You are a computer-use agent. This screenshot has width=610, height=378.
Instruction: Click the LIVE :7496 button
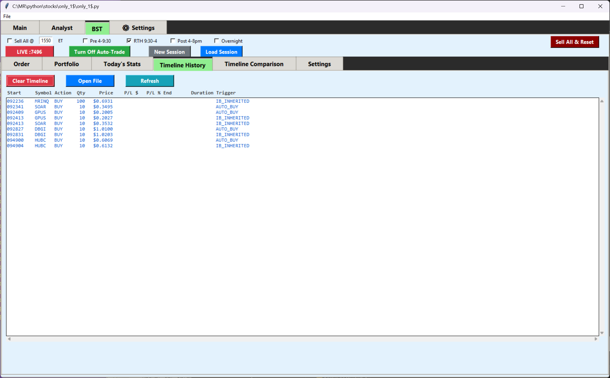pos(29,52)
